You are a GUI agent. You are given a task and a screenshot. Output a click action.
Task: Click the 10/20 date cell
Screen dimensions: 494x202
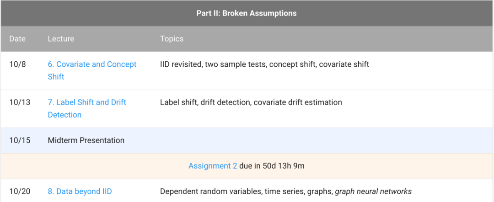[x=20, y=191]
